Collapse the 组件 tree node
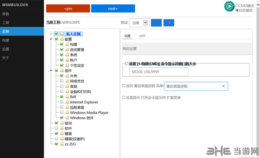The image size is (260, 158). pos(51,70)
